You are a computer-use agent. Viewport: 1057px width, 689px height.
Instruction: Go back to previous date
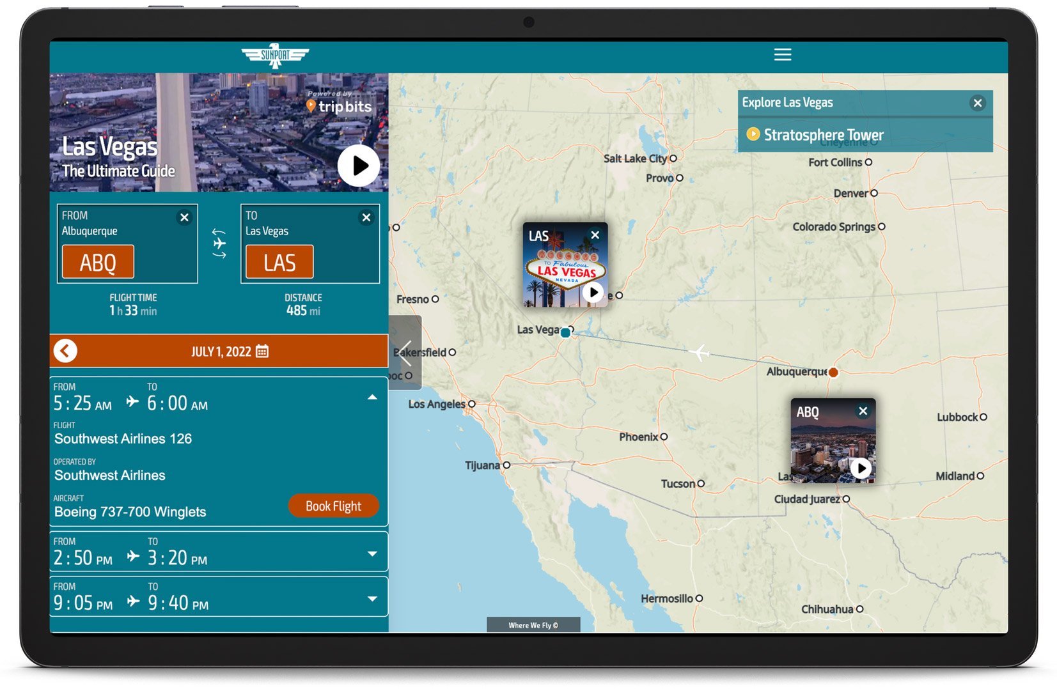pyautogui.click(x=65, y=351)
